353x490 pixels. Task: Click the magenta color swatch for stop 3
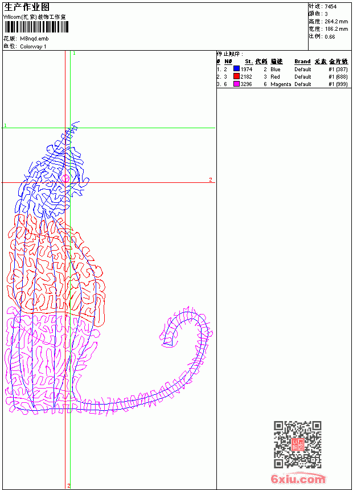[x=236, y=84]
